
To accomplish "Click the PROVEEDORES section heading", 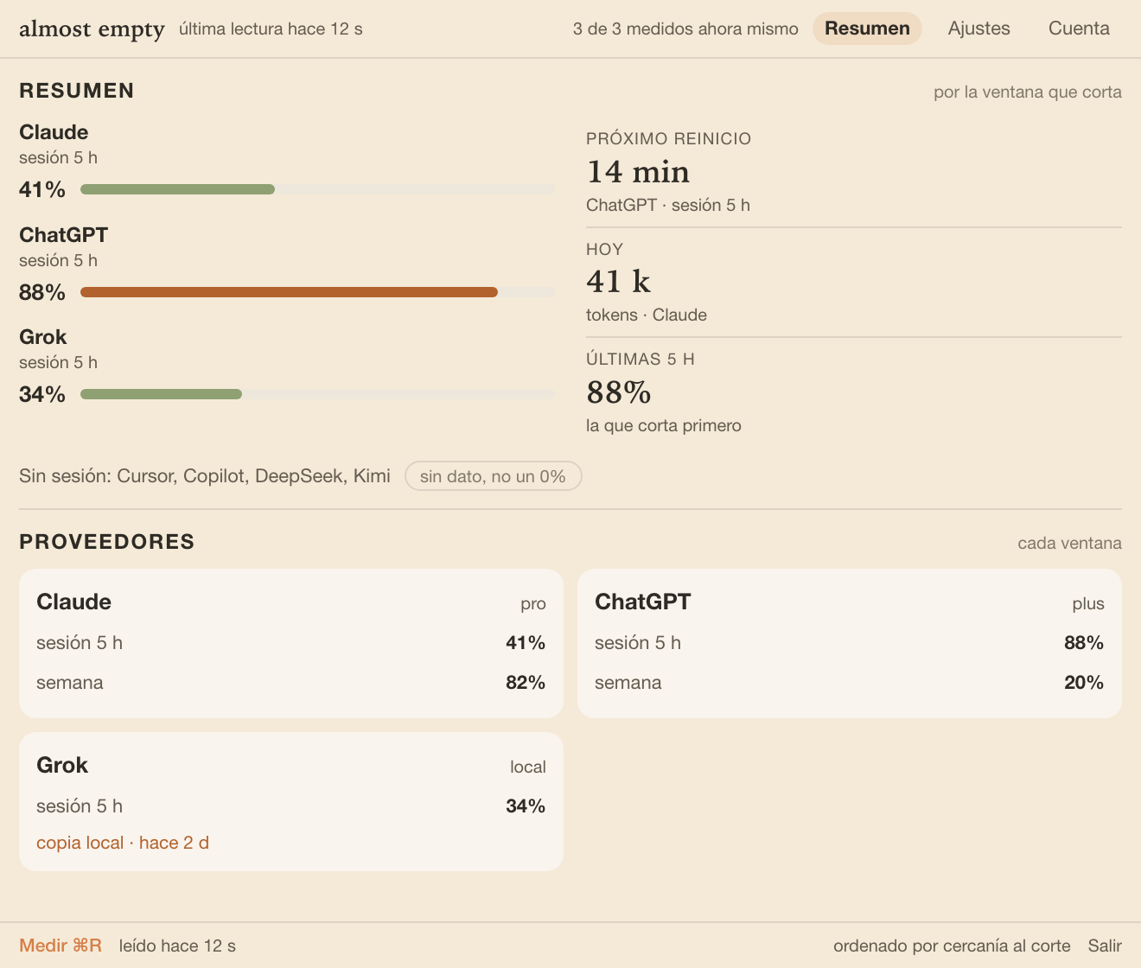I will pos(107,542).
